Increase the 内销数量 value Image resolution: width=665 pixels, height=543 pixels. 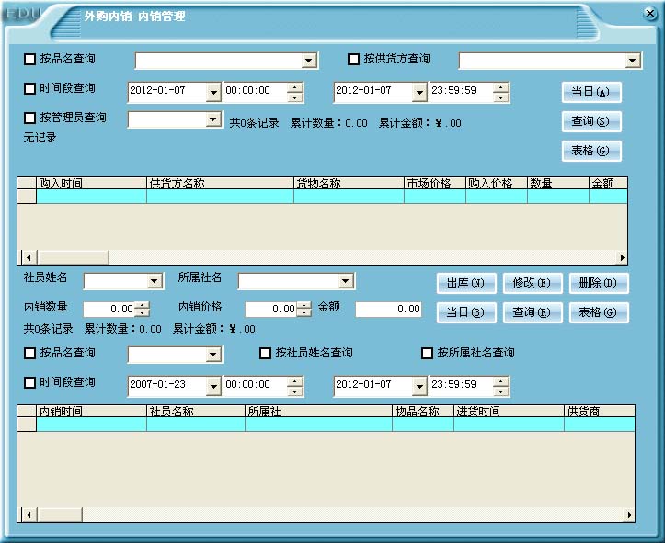142,305
